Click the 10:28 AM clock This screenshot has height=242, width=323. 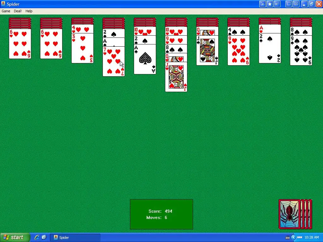[x=311, y=238]
